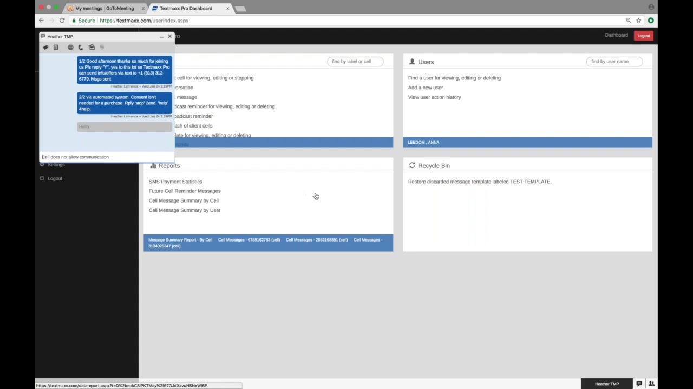This screenshot has width=693, height=389.
Task: Click the browser address bar URL
Action: (144, 21)
